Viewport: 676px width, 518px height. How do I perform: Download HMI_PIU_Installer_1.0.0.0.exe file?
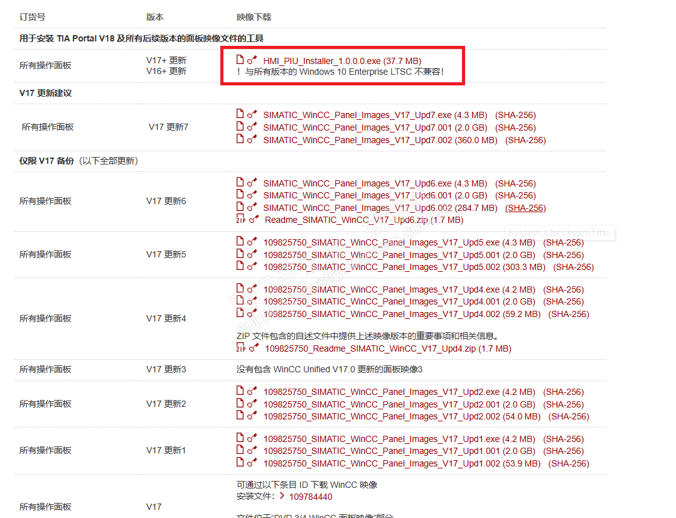point(342,61)
